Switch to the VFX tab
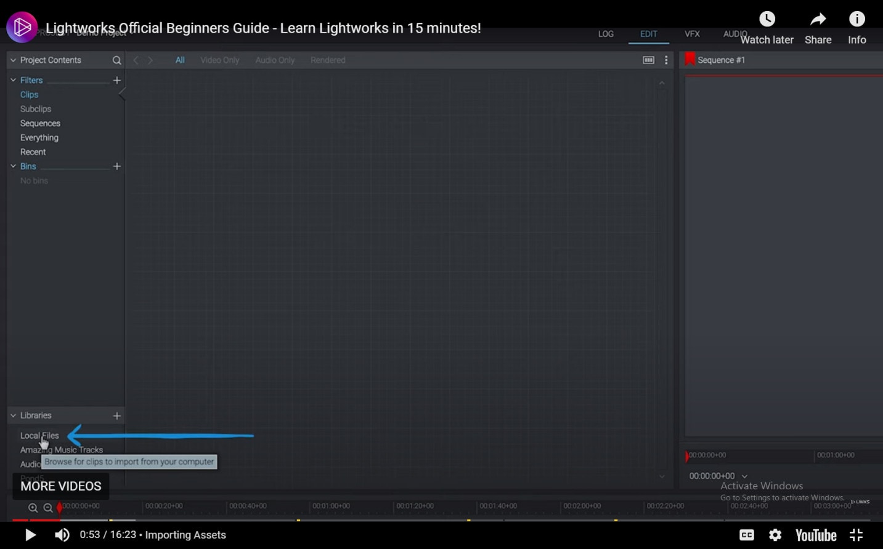The height and width of the screenshot is (549, 883). point(692,34)
